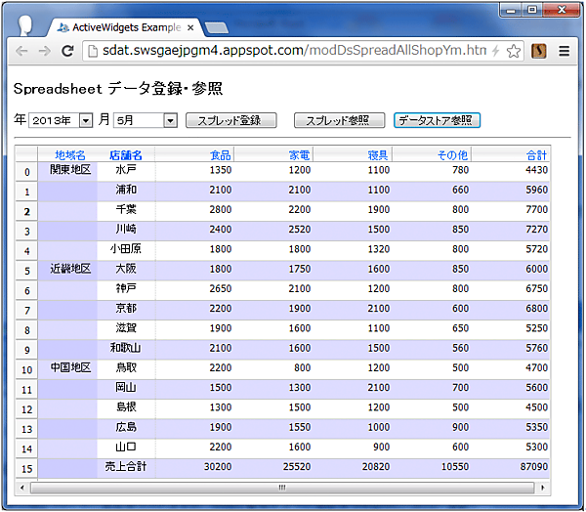
Task: Click the browser forward arrow
Action: pyautogui.click(x=44, y=51)
